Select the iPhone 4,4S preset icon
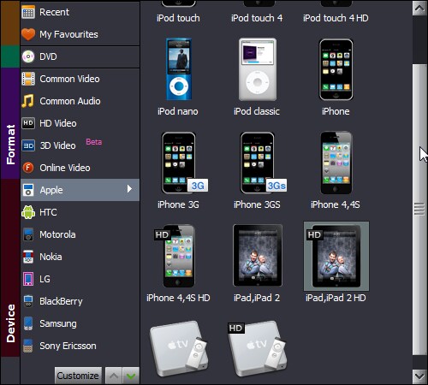 point(336,163)
